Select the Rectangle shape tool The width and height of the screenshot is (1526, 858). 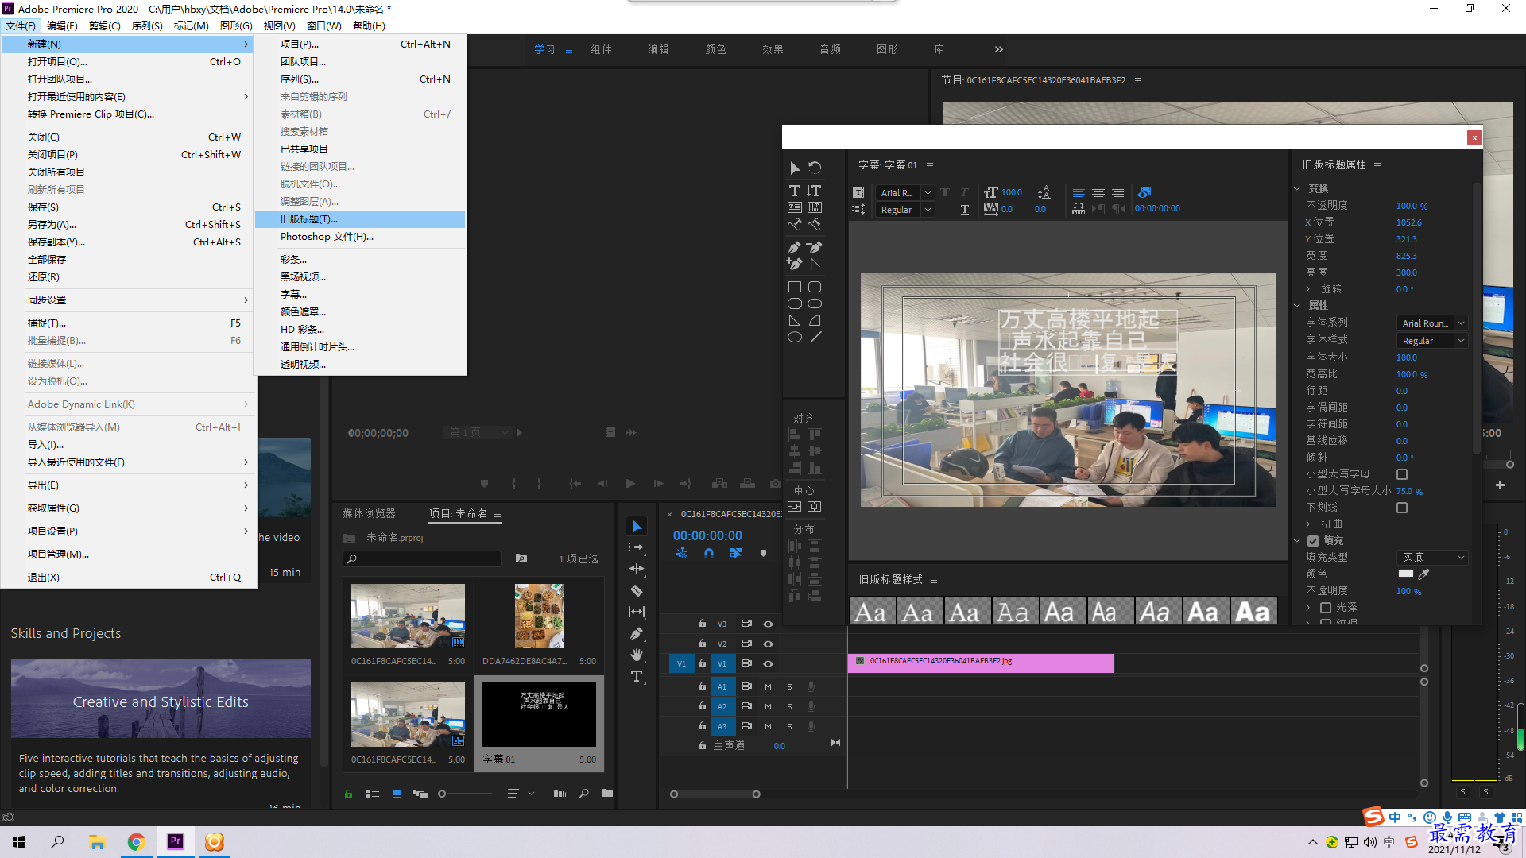[x=794, y=287]
